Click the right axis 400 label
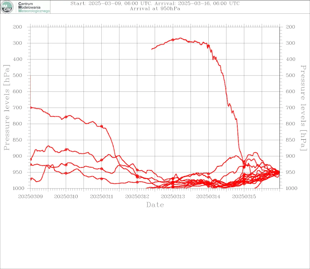Viewport: 310px width, 269px height. point(290,59)
